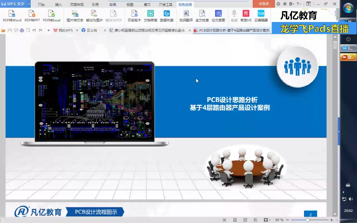Launch the 秀堂H5 tool

(x=245, y=15)
